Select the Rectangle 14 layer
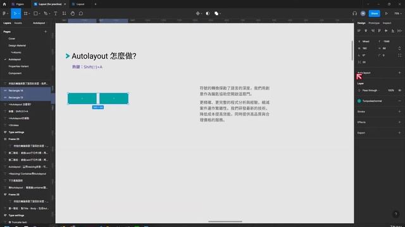The width and height of the screenshot is (405, 227). click(x=25, y=91)
